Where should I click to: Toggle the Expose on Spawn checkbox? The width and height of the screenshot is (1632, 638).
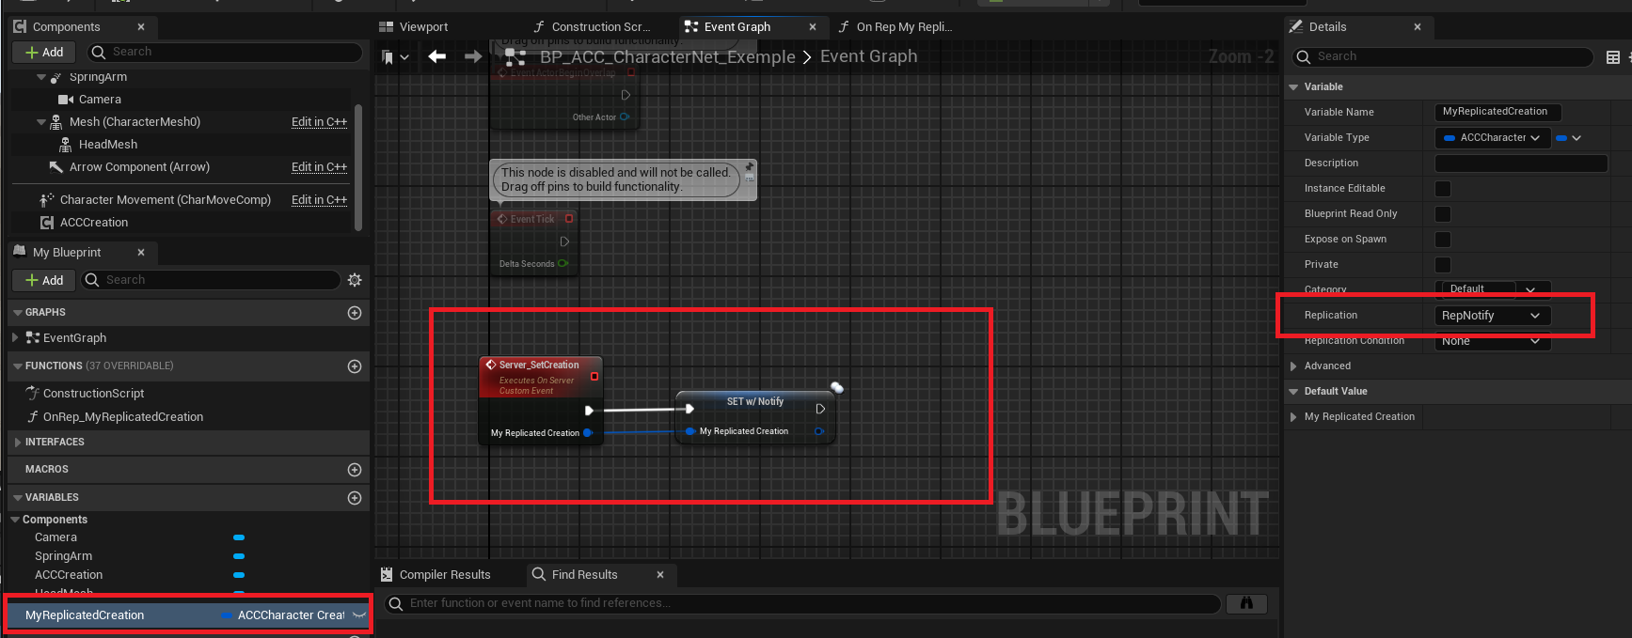(x=1443, y=240)
